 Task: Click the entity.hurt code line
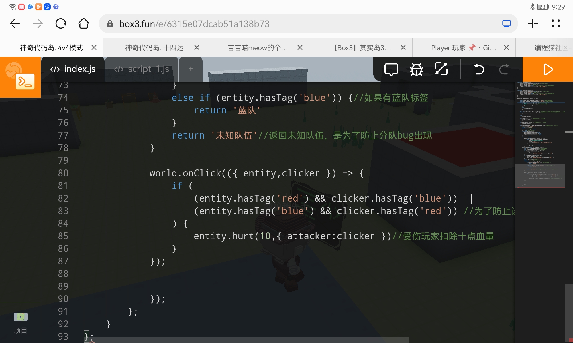(344, 236)
